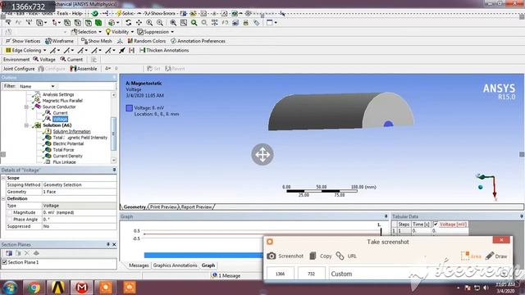Select the Current item under Source Conductor
The width and height of the screenshot is (525, 295).
tap(60, 113)
